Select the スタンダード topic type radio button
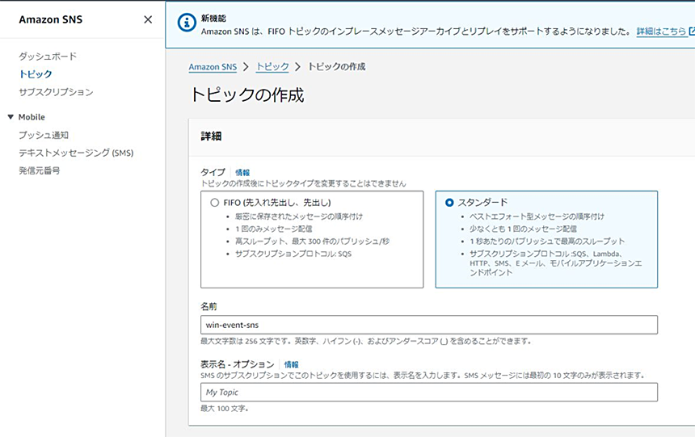Image resolution: width=695 pixels, height=437 pixels. tap(449, 203)
